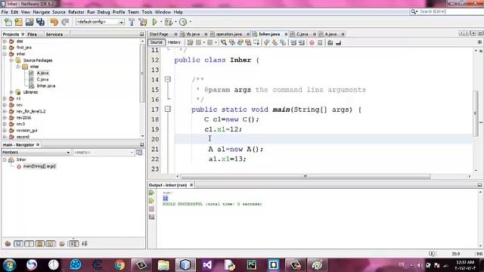This screenshot has width=484, height=272.
Task: Toggle Show Non-Public Members filter in Navigator
Action: point(40,243)
